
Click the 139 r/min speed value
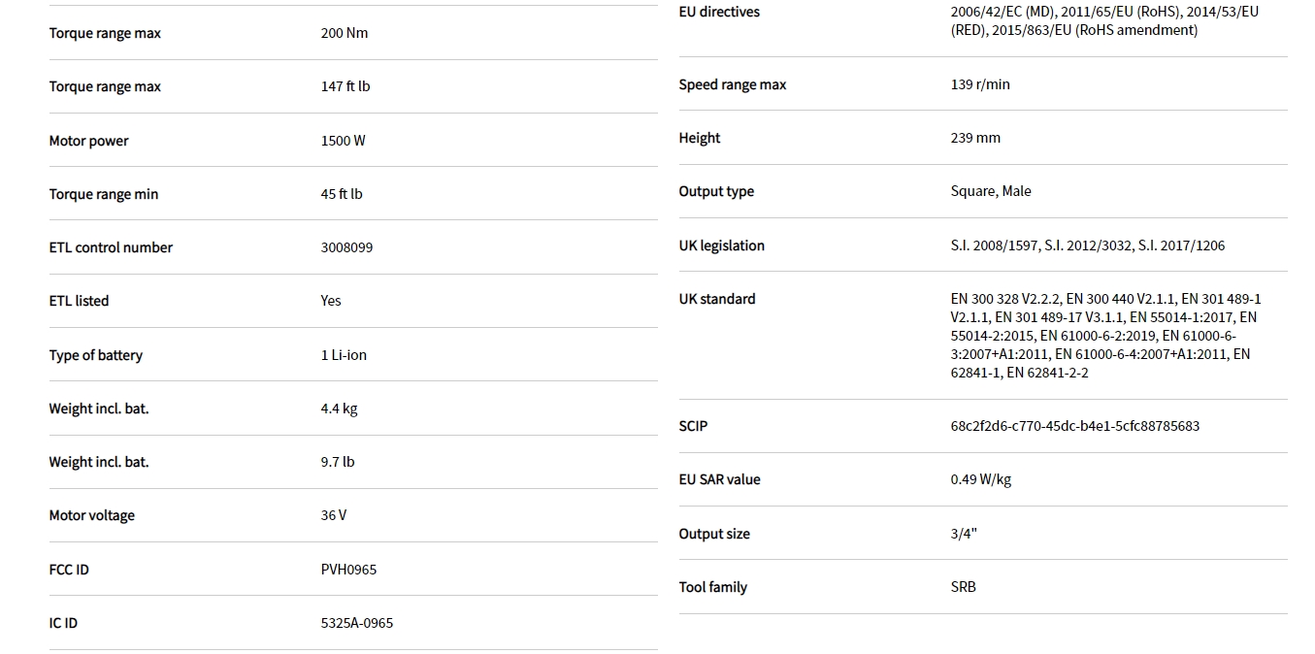(980, 84)
